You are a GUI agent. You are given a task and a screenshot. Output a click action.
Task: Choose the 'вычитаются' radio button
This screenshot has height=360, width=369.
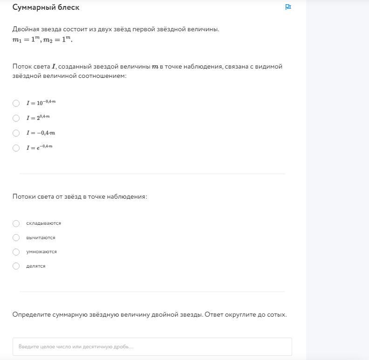tap(16, 238)
